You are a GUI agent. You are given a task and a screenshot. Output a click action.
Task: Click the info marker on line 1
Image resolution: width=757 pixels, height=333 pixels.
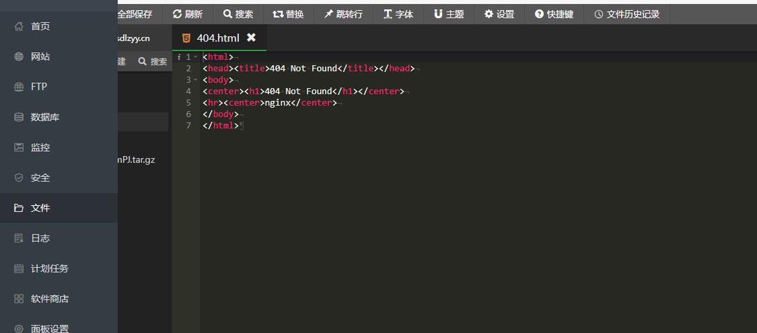pos(179,57)
